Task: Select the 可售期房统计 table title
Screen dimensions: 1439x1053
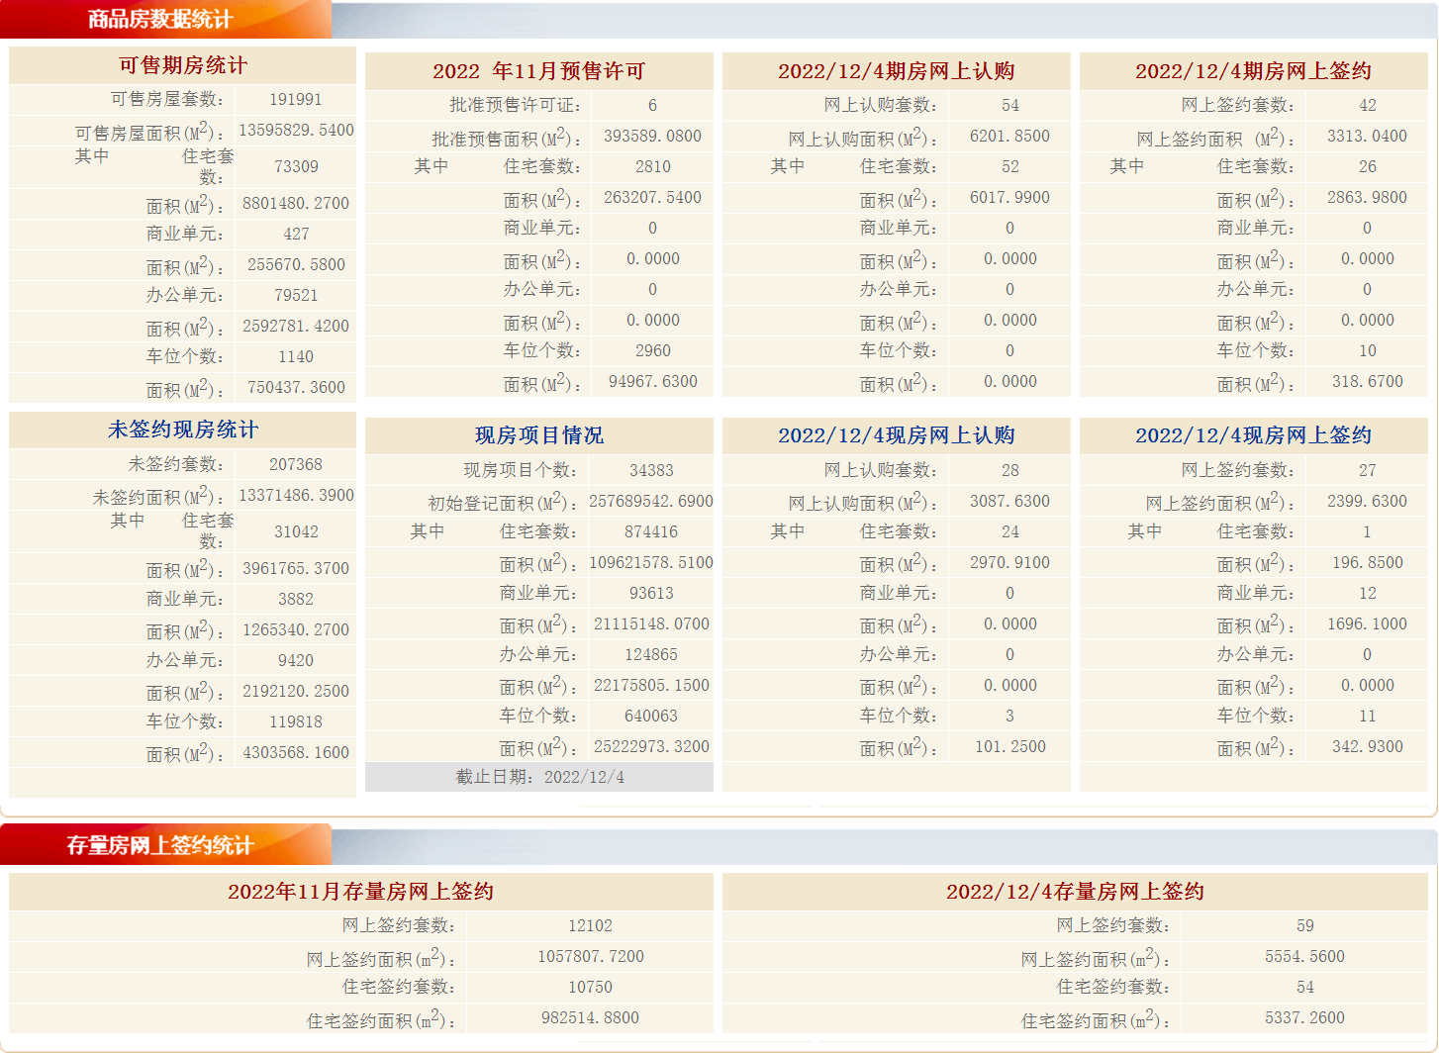Action: point(183,65)
